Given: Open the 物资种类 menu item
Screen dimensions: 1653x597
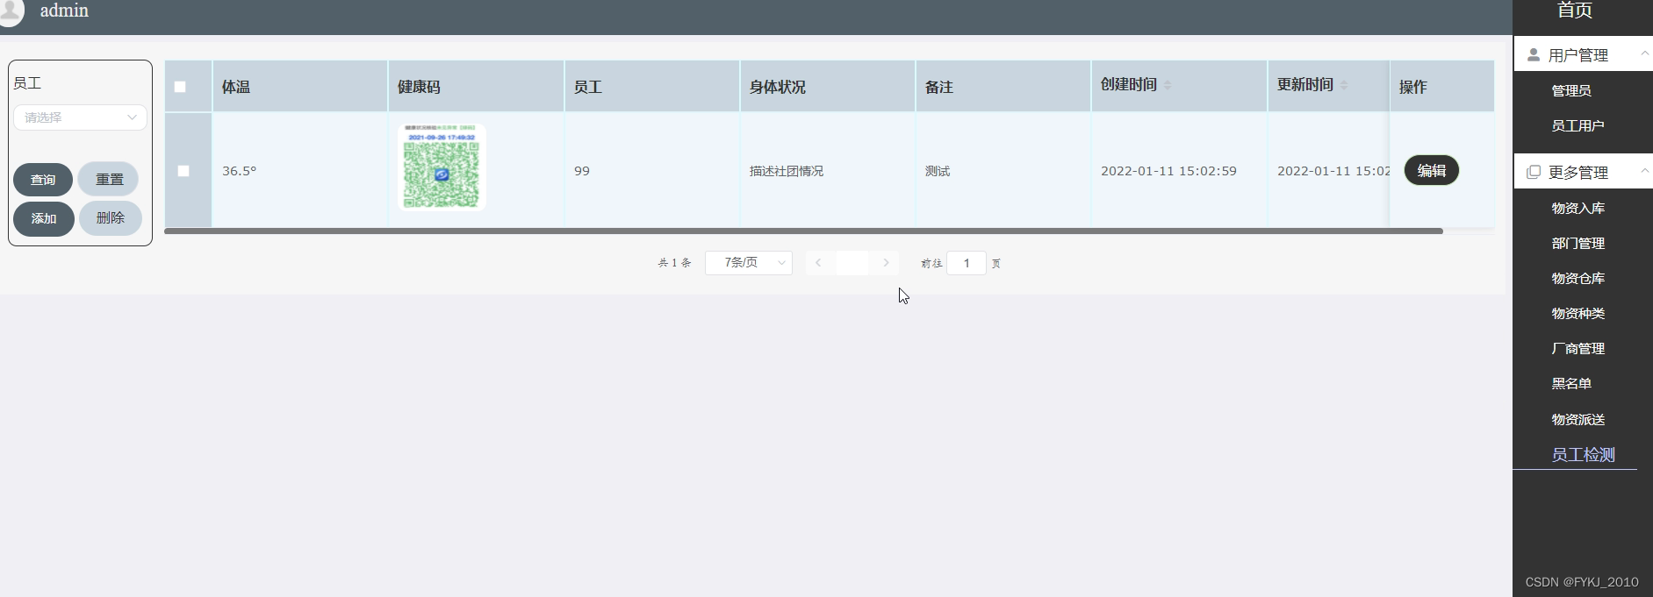Looking at the screenshot, I should (1578, 313).
